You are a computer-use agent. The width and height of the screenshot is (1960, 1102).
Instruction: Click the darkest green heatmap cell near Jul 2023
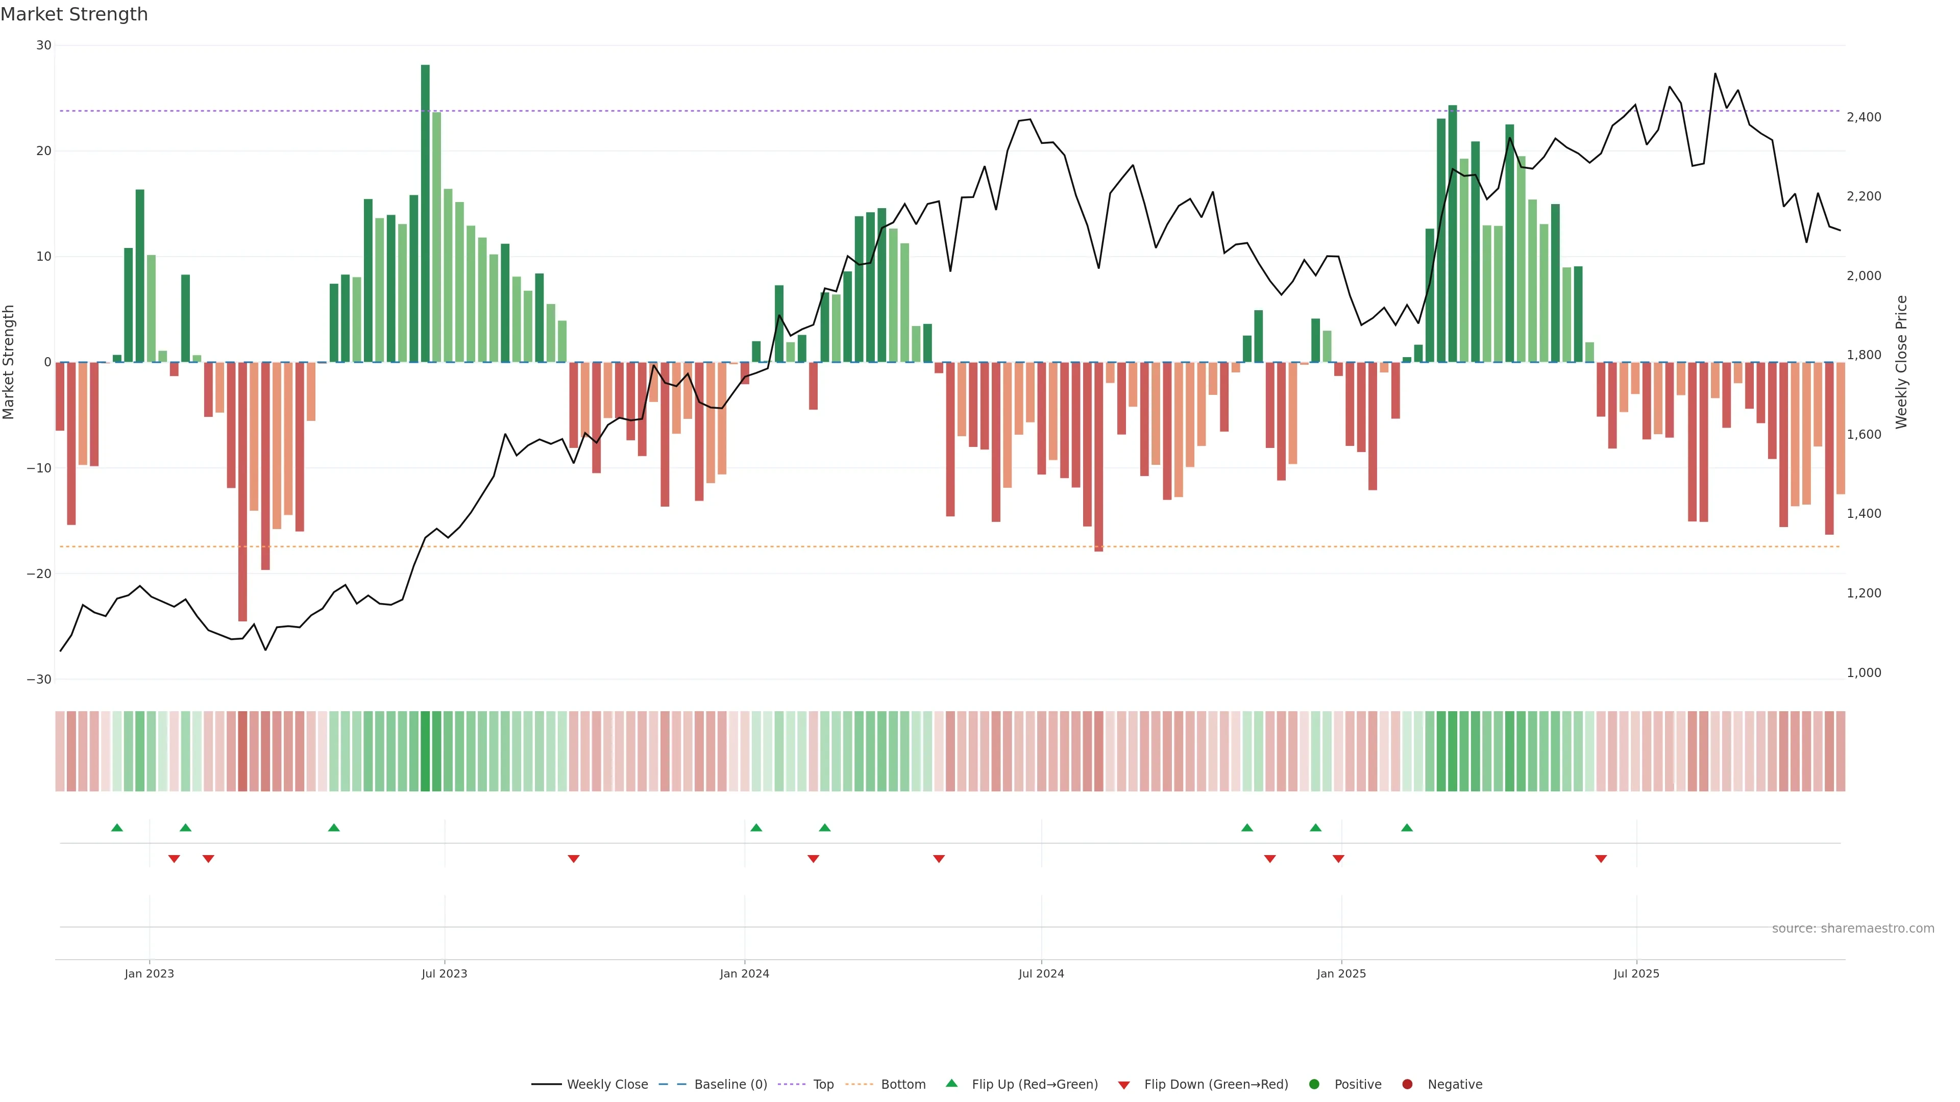tap(425, 750)
